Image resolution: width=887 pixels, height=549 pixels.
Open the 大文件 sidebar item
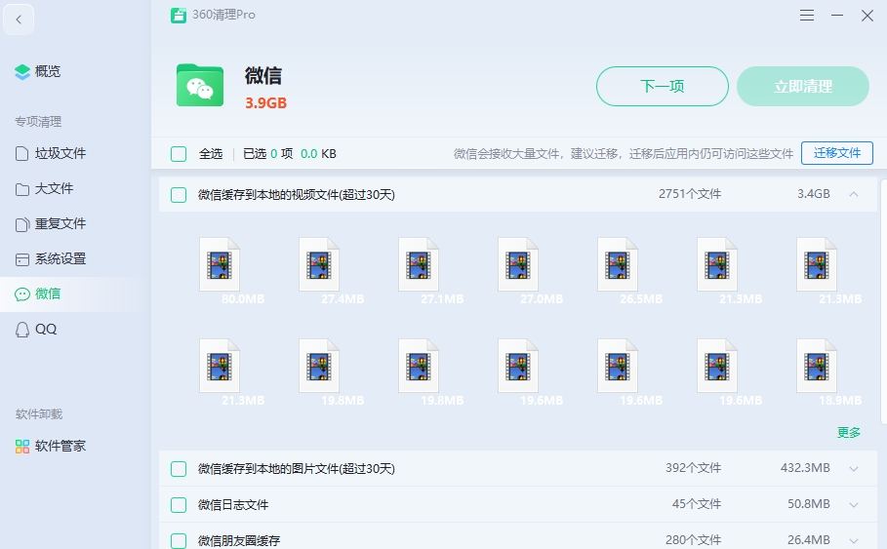(75, 189)
